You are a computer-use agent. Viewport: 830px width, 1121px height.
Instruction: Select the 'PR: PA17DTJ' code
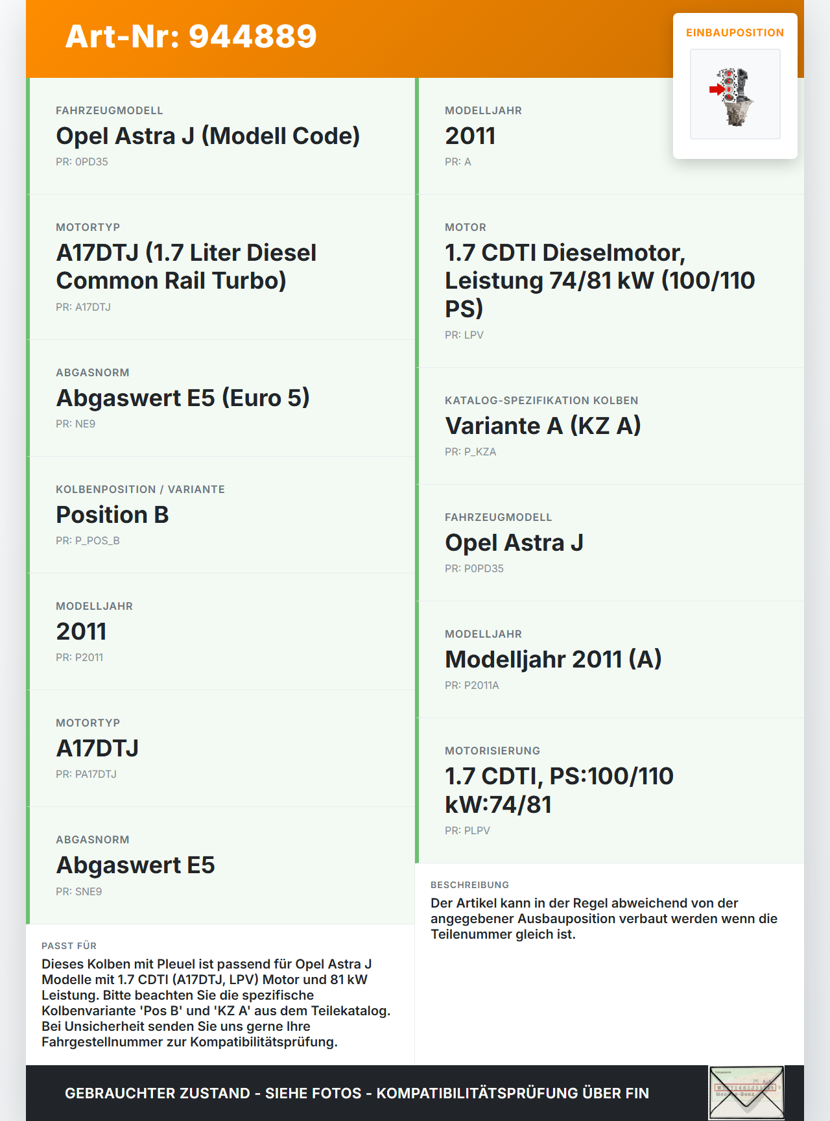(x=86, y=774)
